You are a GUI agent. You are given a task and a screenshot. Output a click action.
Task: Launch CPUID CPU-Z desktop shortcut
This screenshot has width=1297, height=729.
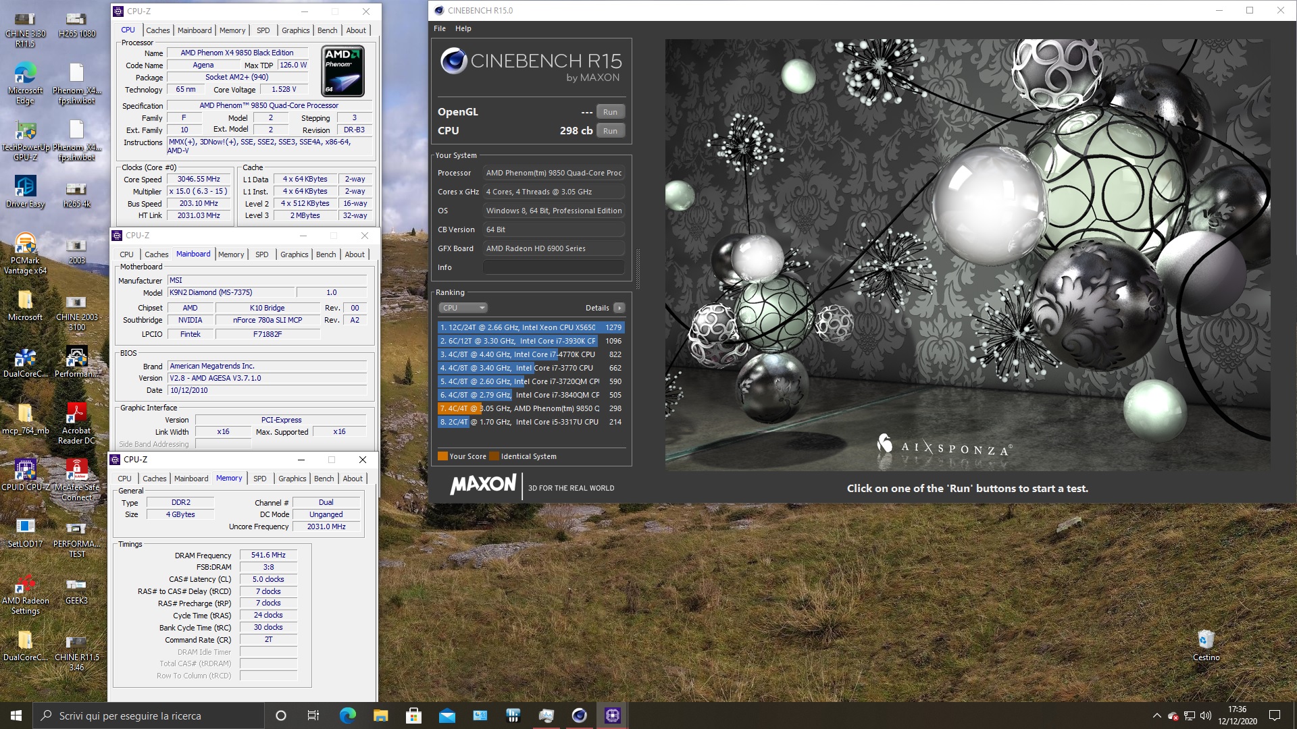coord(25,475)
